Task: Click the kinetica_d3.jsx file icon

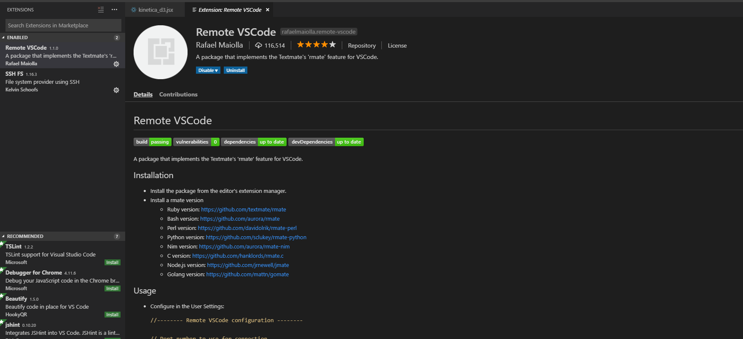Action: [134, 10]
